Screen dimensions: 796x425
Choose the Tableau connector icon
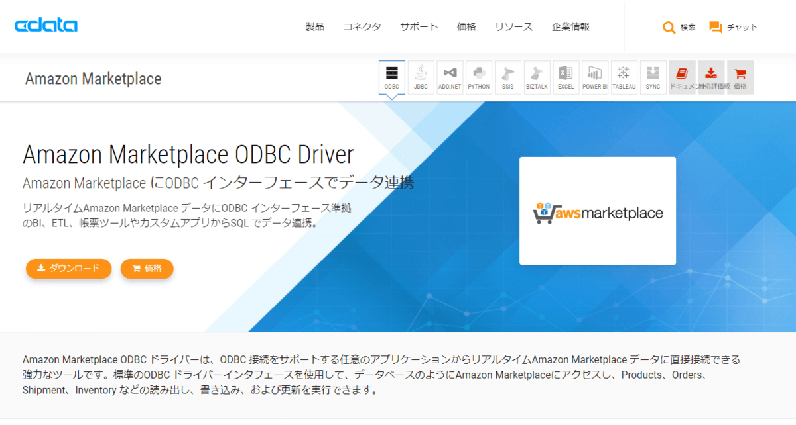coord(624,77)
